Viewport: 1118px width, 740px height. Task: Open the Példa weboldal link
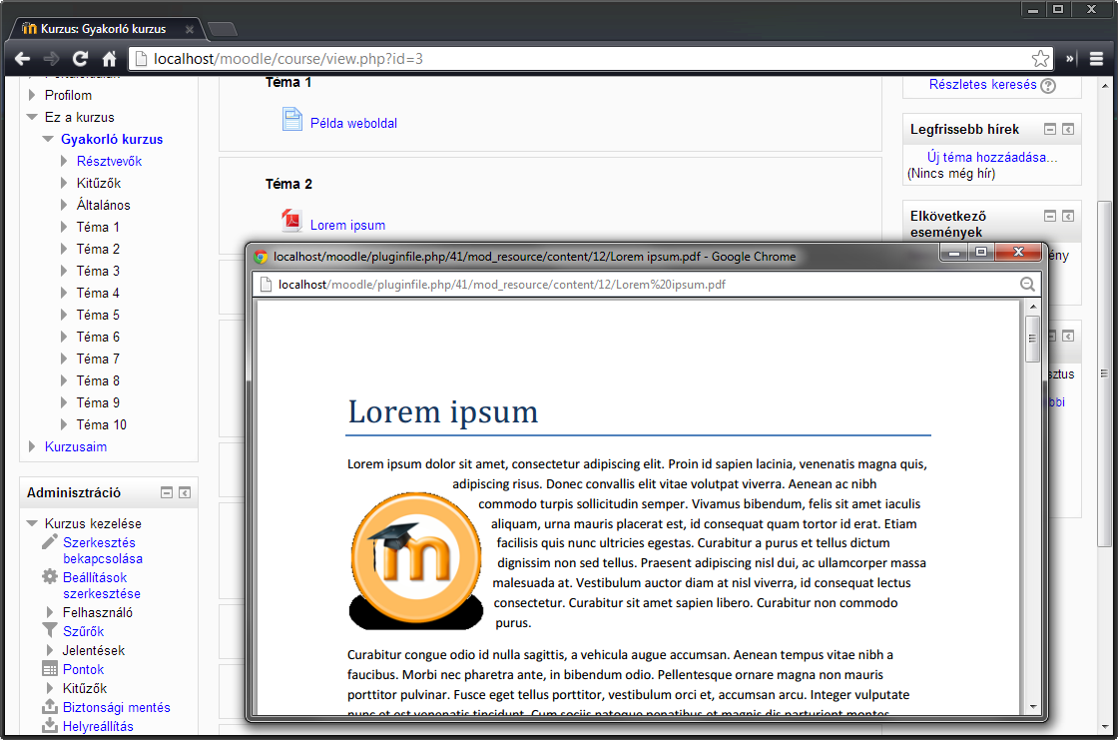(353, 123)
